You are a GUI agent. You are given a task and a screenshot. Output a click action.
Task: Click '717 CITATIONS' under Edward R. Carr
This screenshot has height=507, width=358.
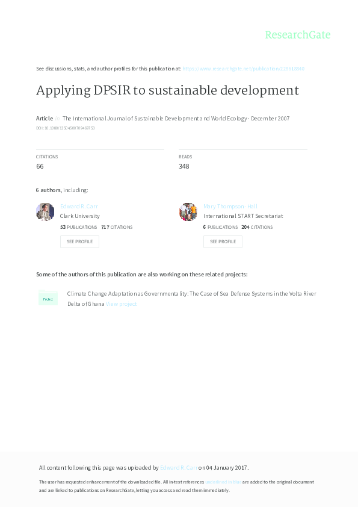click(x=117, y=227)
